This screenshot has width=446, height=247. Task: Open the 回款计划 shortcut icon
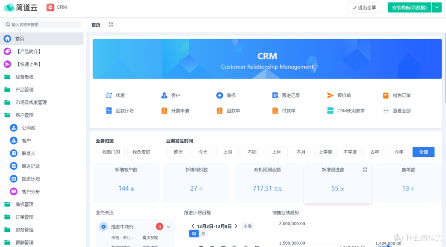tap(109, 111)
